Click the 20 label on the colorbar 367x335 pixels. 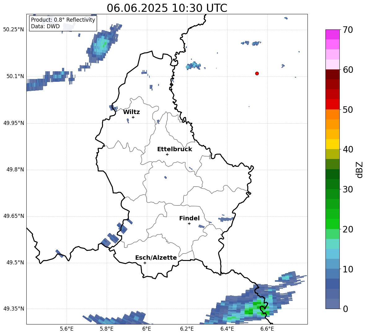(347, 229)
